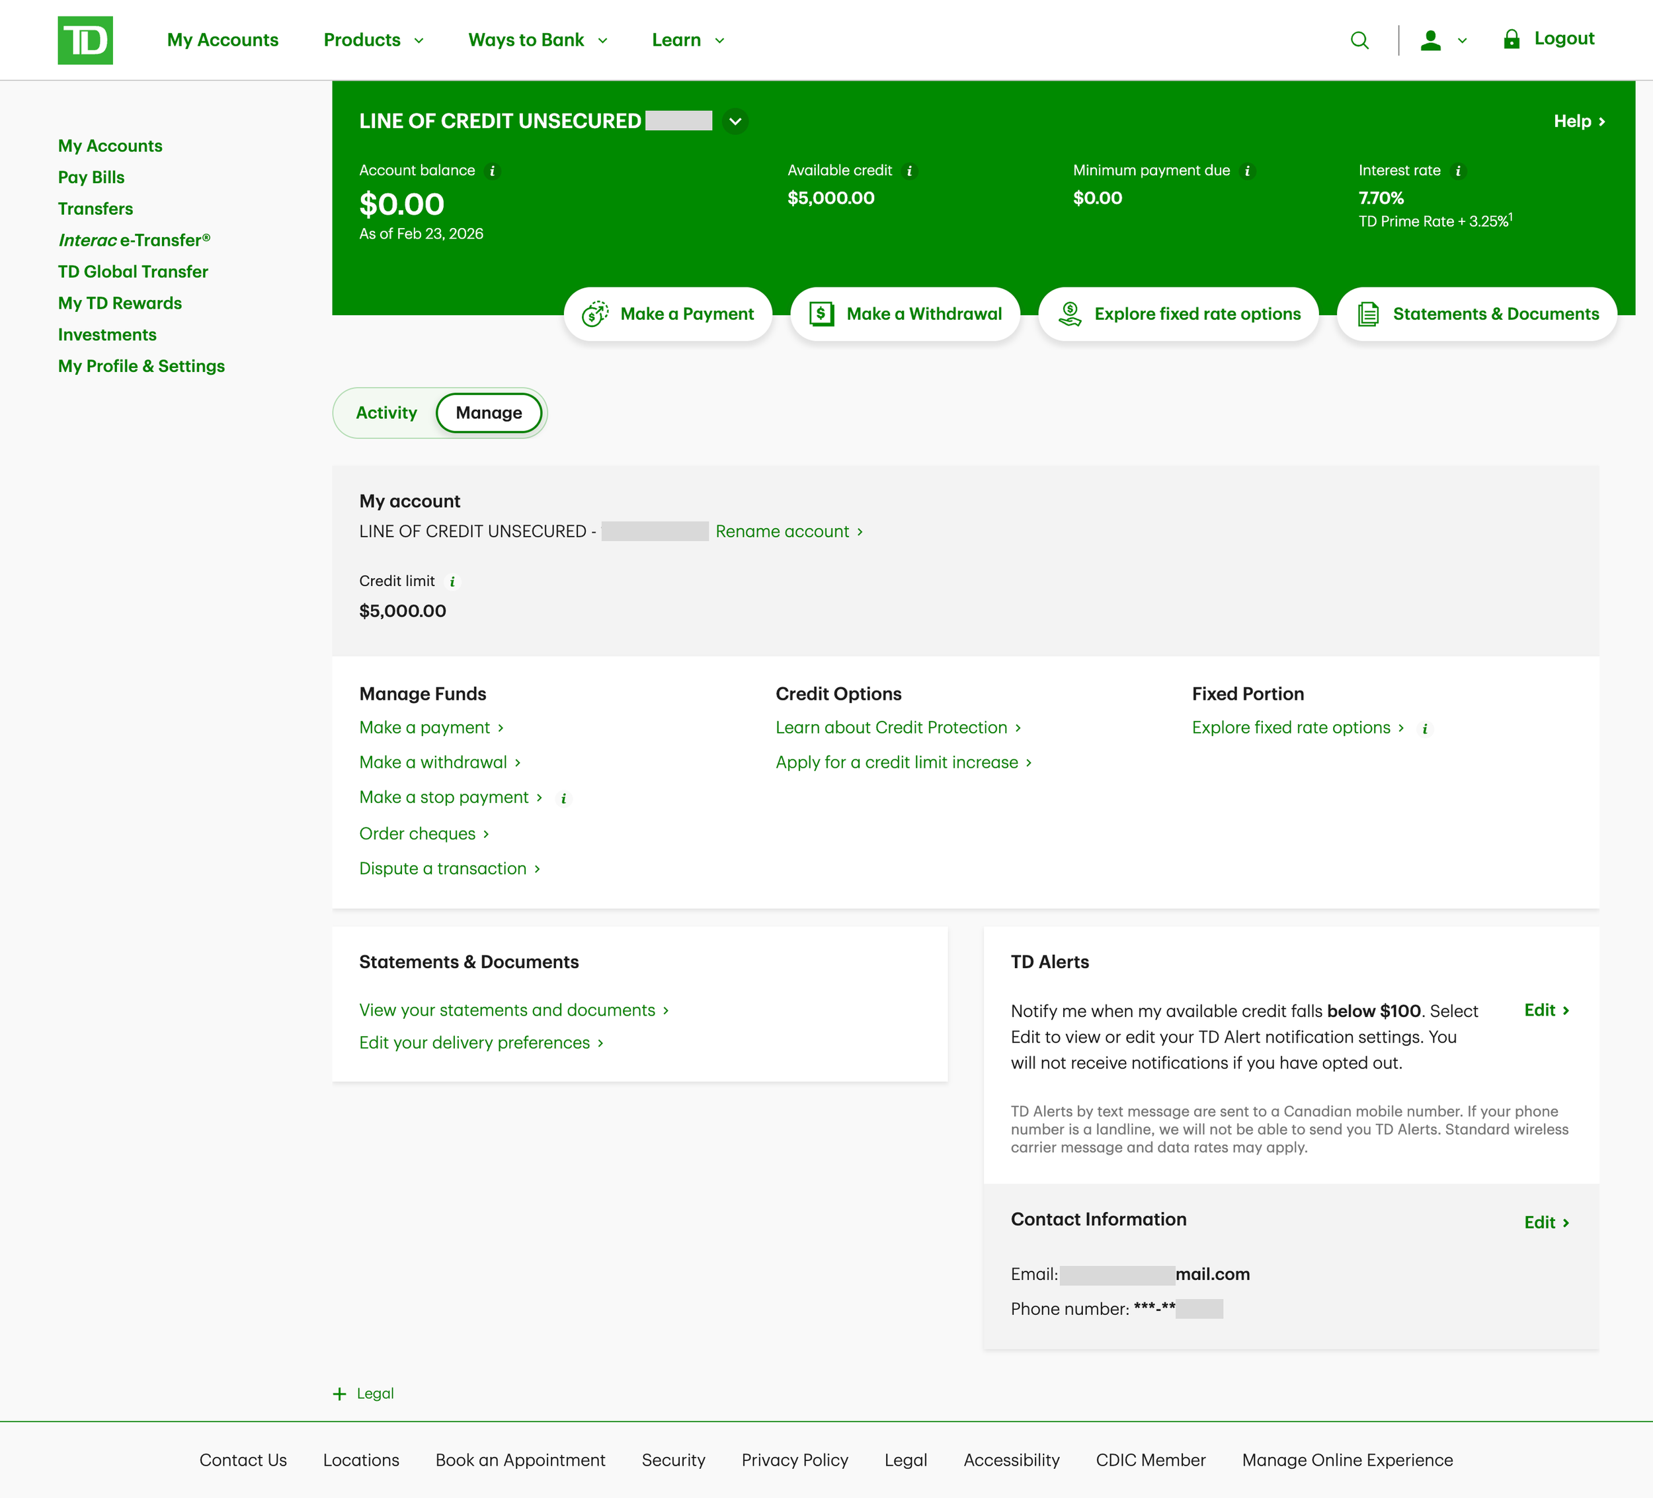
Task: Click the TD logo icon
Action: (x=85, y=40)
